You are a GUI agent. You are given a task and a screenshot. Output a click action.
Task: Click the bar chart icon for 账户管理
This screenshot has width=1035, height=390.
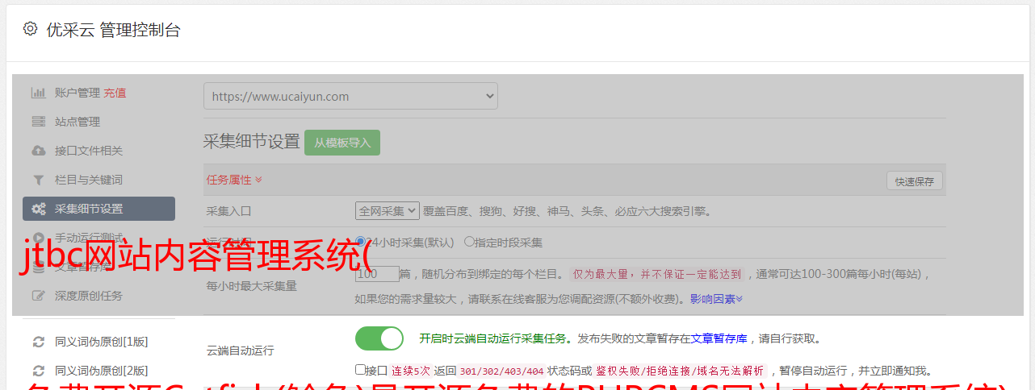click(x=38, y=93)
